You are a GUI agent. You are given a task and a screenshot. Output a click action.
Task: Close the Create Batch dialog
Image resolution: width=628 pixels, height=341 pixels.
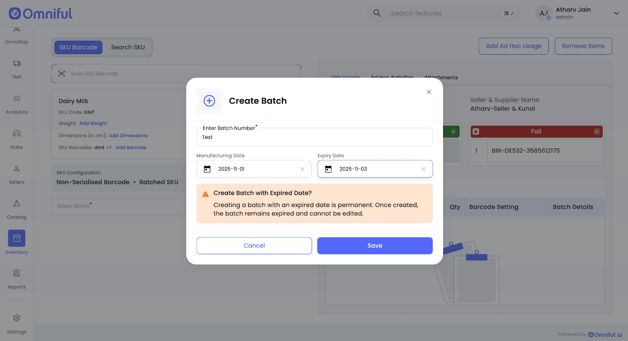point(429,92)
